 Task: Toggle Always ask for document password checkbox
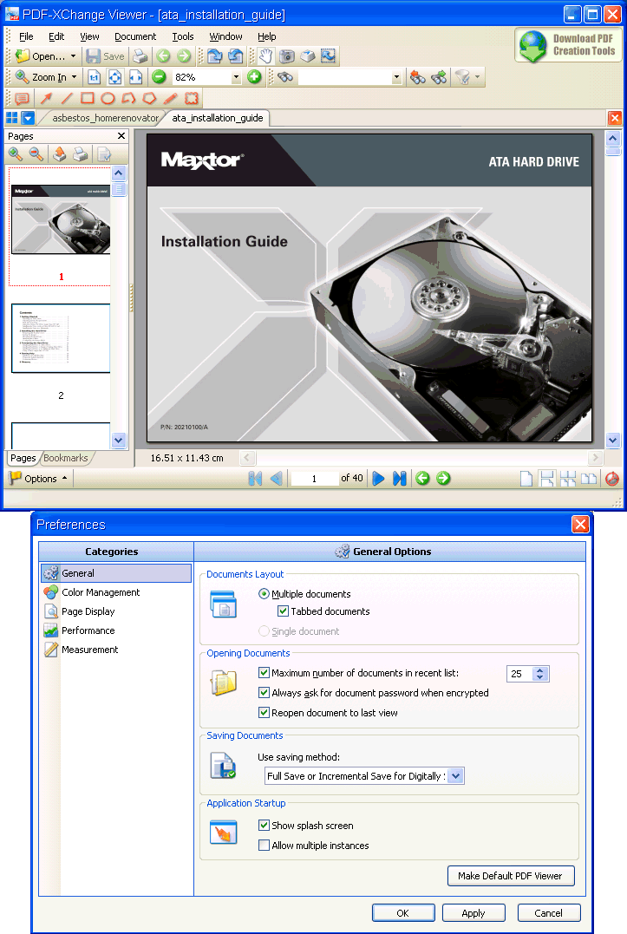pos(264,692)
